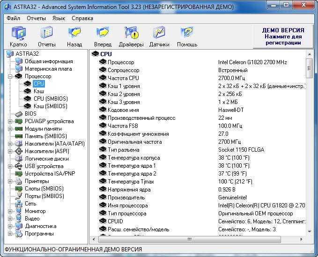The width and height of the screenshot is (318, 257).
Task: Expand the Диагностика node
Action: pos(10,227)
